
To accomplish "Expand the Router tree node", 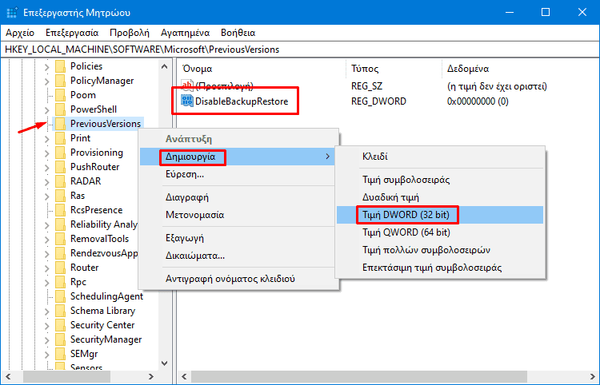I will [47, 268].
